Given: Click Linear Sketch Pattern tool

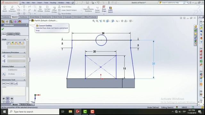Looking at the screenshot, I should 68,10.
